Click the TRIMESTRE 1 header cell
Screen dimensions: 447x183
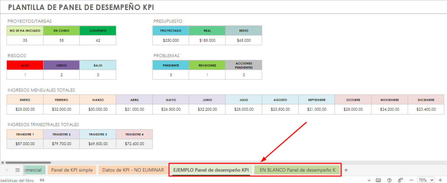25,134
